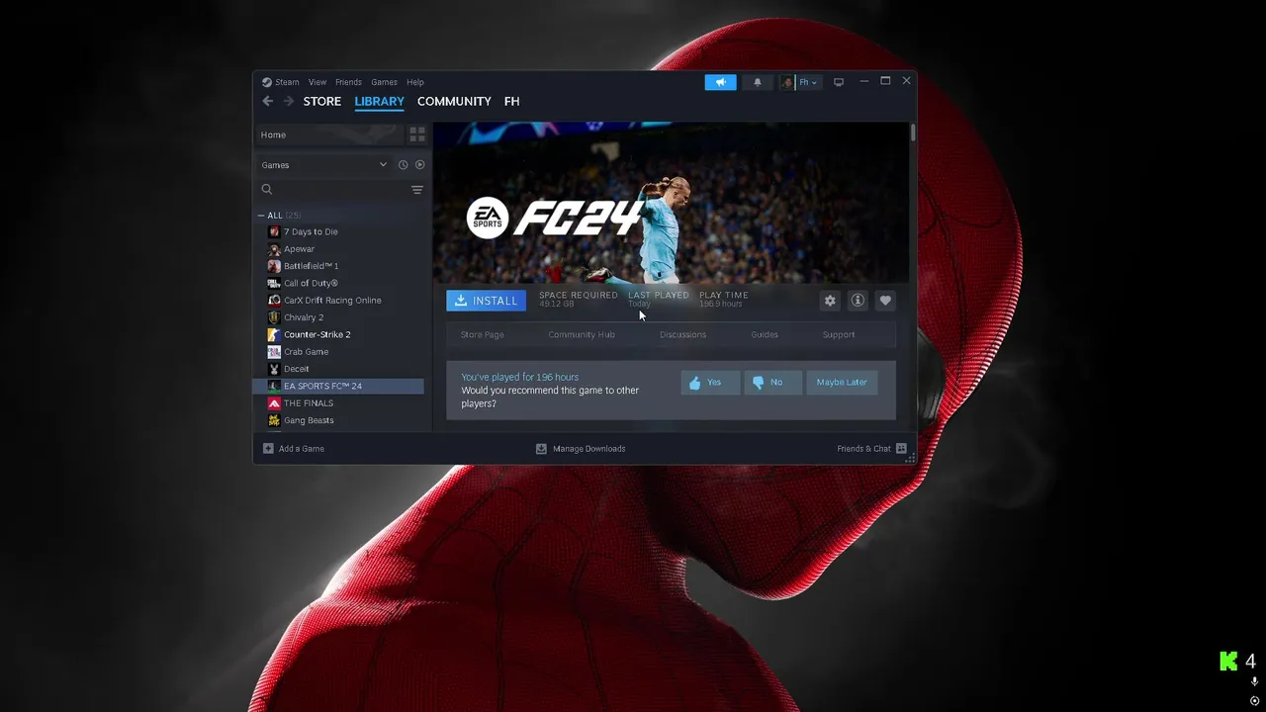Select Apewar game icon
The height and width of the screenshot is (712, 1266).
274,249
